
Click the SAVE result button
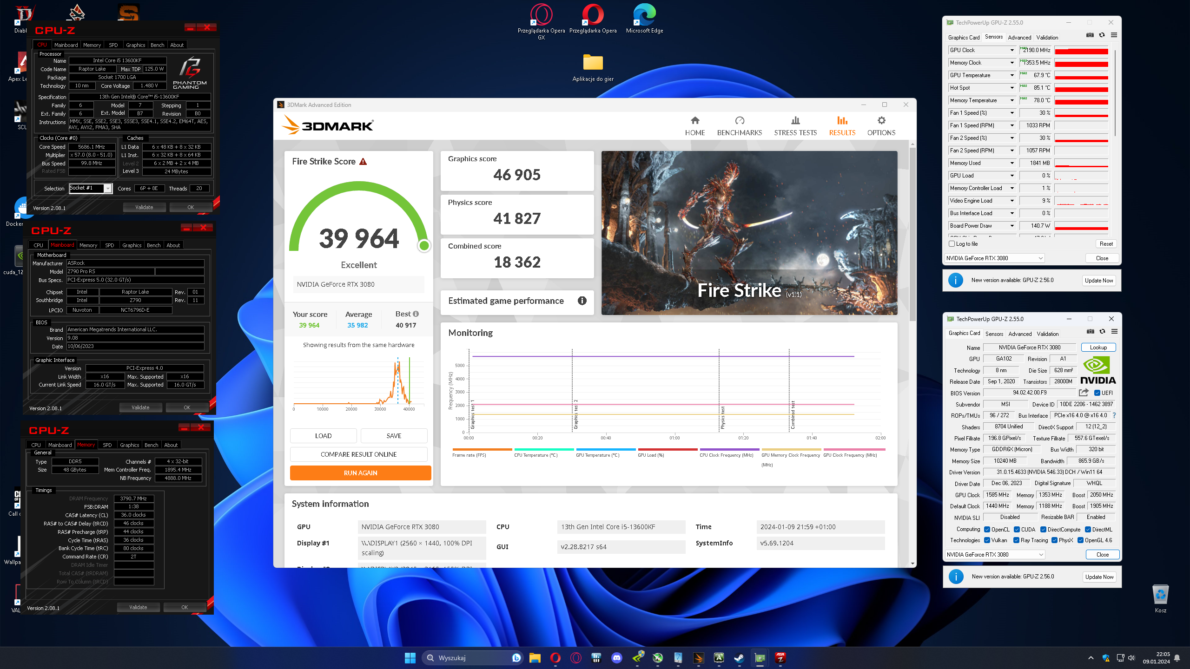[x=394, y=436]
